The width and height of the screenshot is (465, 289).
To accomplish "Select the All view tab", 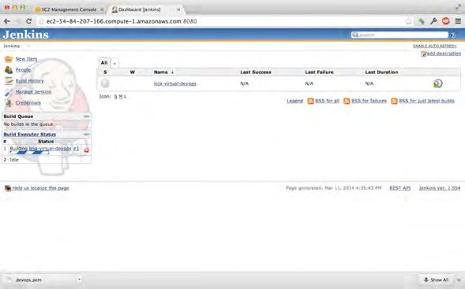I will [x=104, y=63].
